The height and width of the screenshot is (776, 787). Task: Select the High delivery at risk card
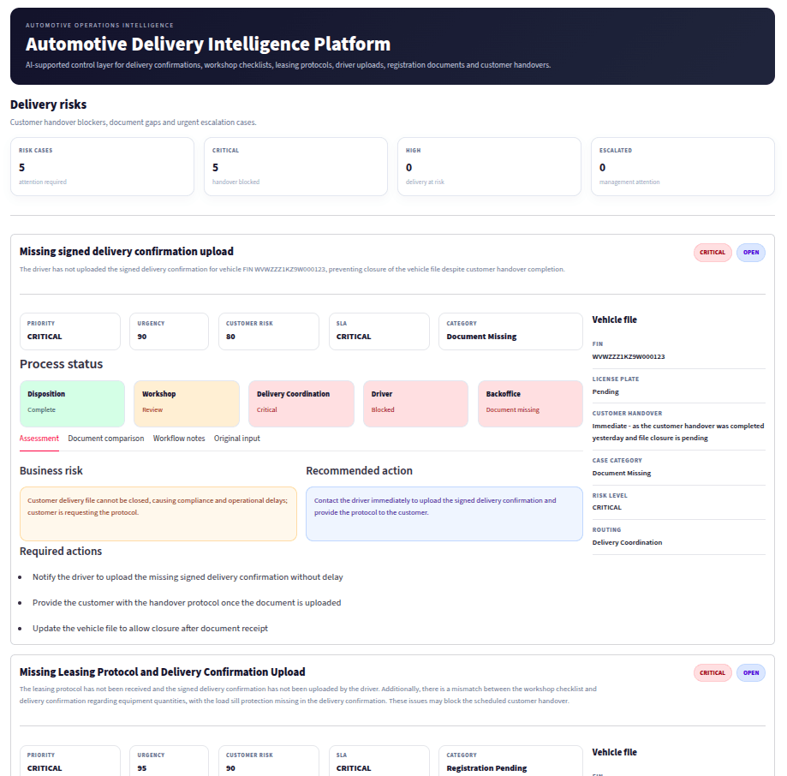[489, 167]
